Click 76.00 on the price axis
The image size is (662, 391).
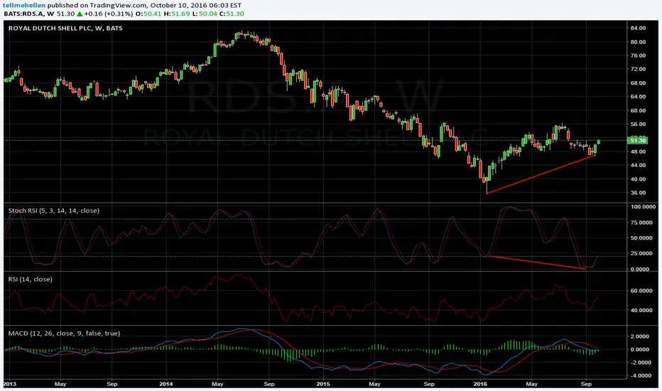(638, 55)
